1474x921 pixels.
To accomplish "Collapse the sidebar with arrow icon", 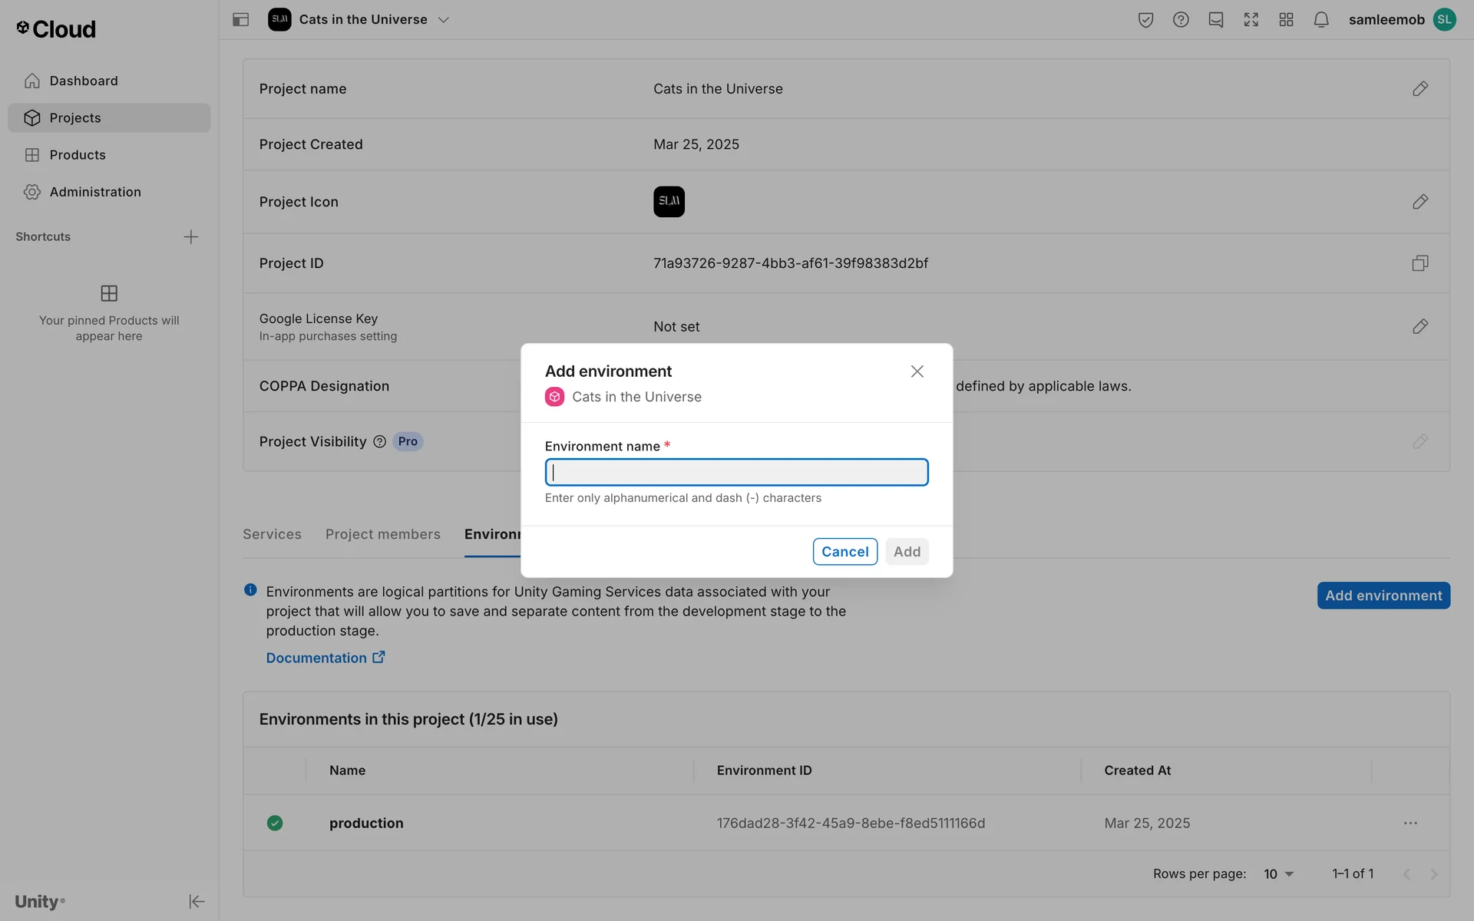I will click(x=197, y=901).
